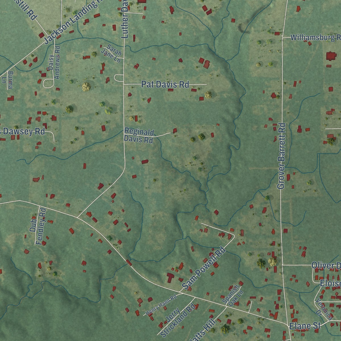
Task: Click the Dawsey Rd label
Action: click(x=22, y=132)
